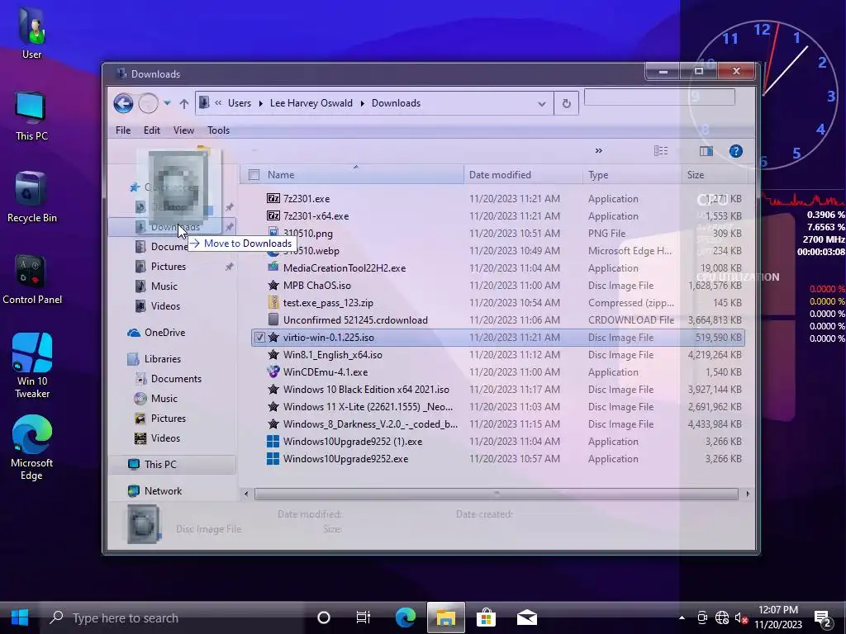
Task: Open Microsoft Store from taskbar
Action: (x=486, y=617)
